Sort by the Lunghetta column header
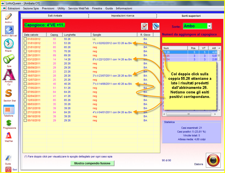 [77, 35]
